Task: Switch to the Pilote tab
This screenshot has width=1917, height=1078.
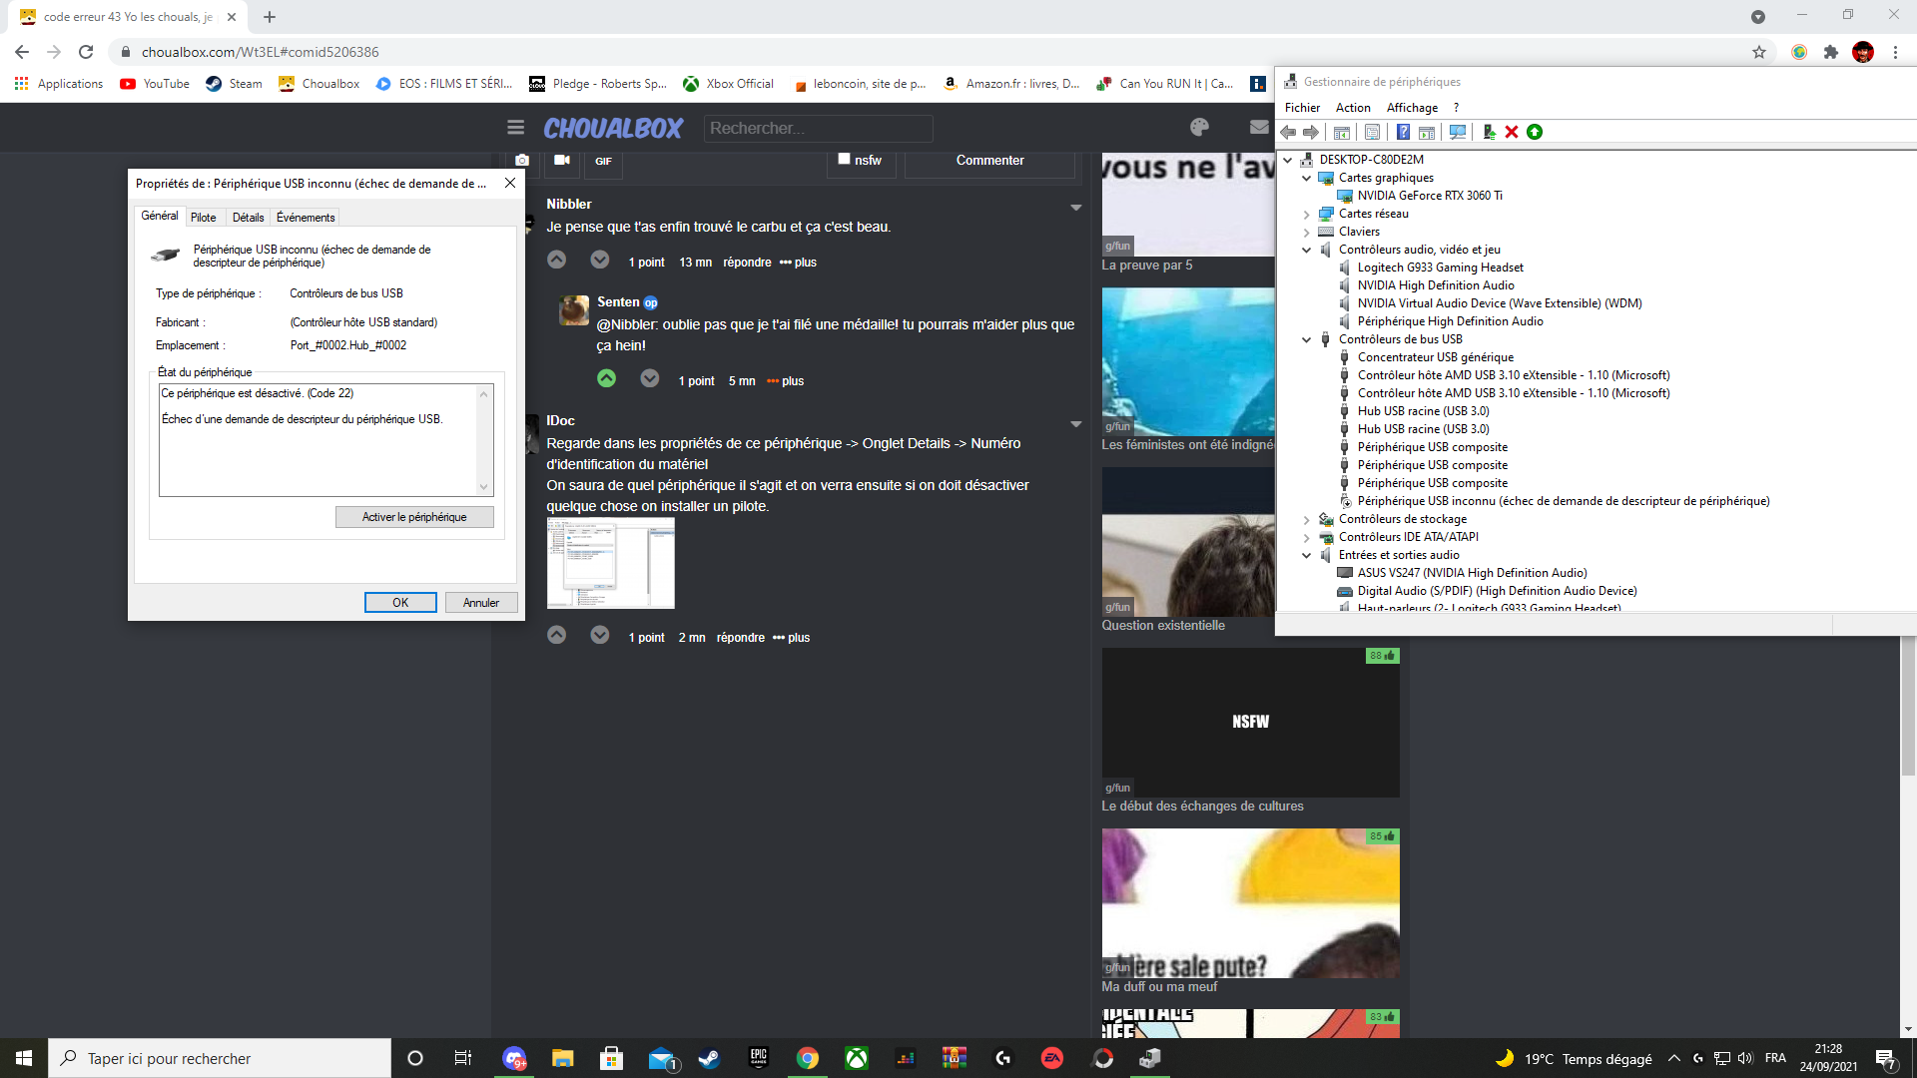Action: [x=203, y=217]
